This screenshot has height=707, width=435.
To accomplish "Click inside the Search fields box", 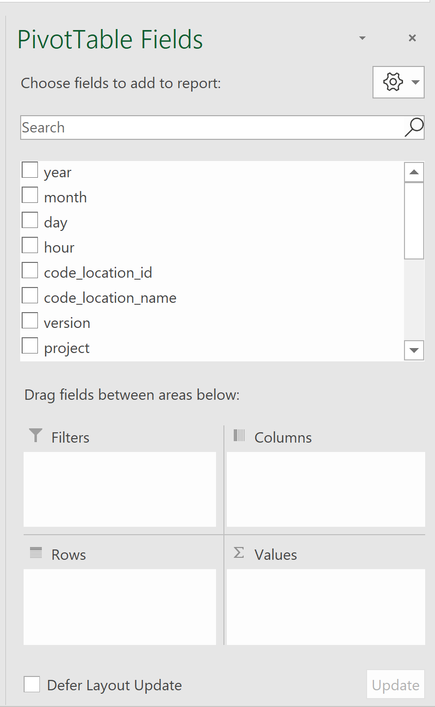I will click(212, 128).
